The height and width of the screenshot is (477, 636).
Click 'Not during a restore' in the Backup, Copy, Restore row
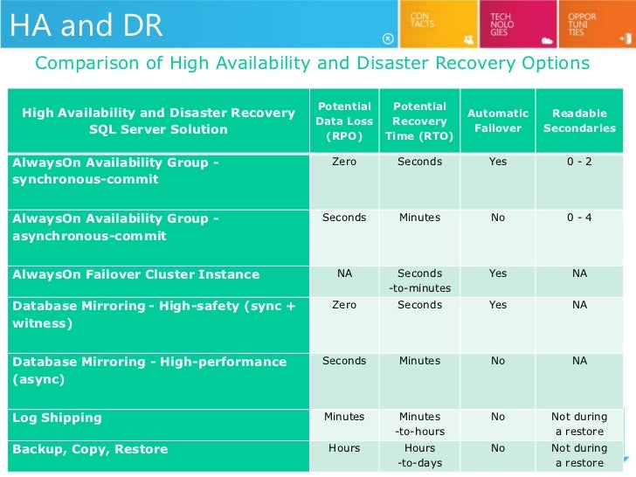579,455
